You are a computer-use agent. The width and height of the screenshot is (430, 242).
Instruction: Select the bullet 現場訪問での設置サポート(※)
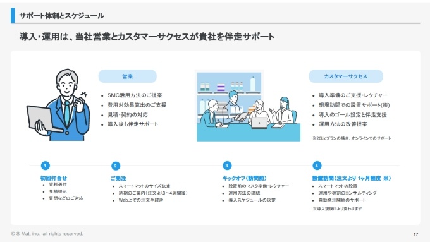click(x=354, y=105)
